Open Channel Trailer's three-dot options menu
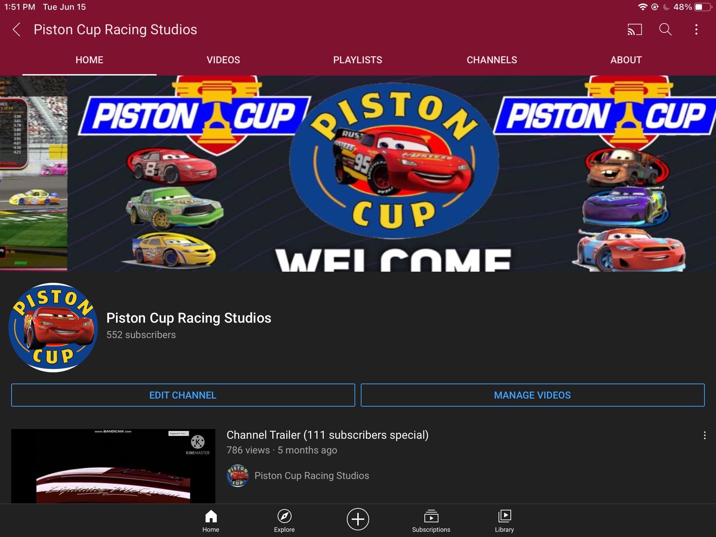Screen dimensions: 716x537 704,435
